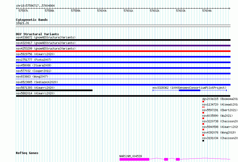Click the 18q21.31 band label

pos(22,23)
